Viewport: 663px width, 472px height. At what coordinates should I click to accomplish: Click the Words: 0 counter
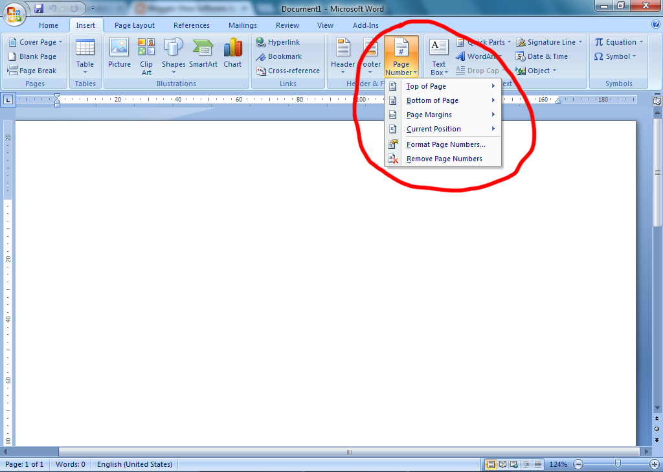pyautogui.click(x=70, y=464)
